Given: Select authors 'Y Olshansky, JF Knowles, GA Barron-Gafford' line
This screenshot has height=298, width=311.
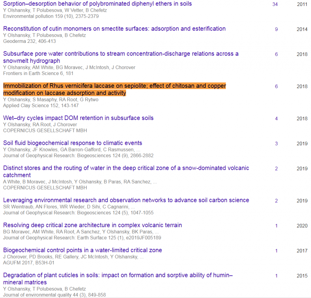Looking at the screenshot, I should (72, 150).
